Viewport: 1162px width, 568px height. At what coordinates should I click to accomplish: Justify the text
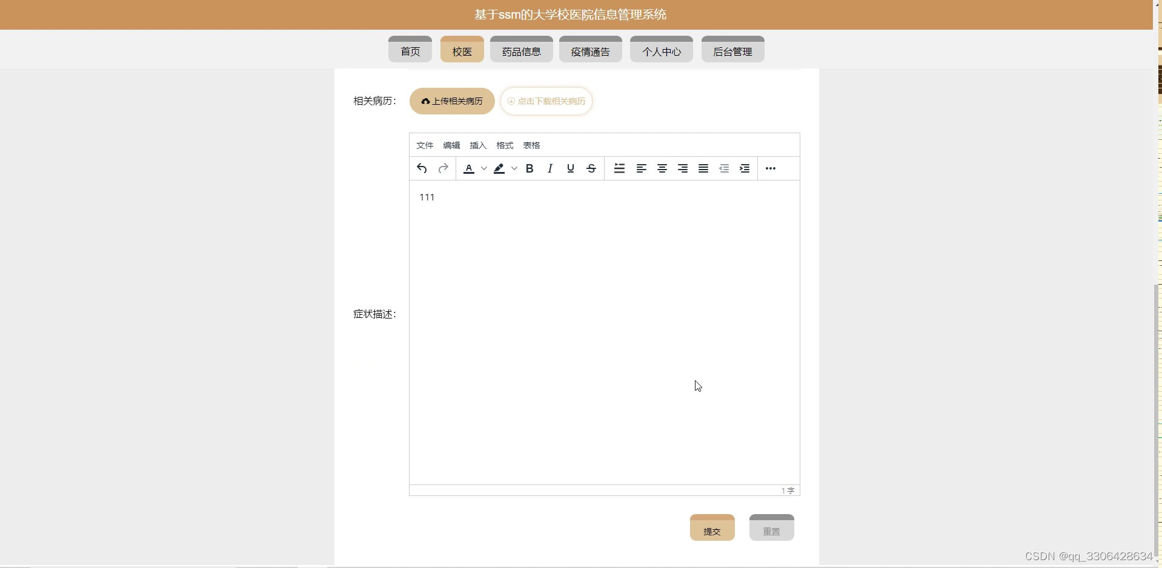click(703, 168)
